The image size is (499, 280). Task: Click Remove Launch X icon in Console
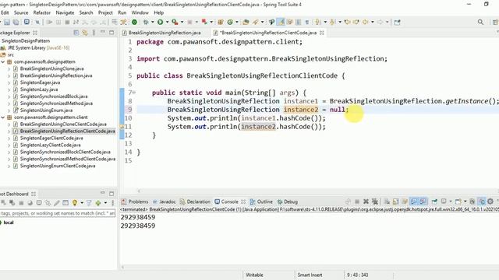366,201
